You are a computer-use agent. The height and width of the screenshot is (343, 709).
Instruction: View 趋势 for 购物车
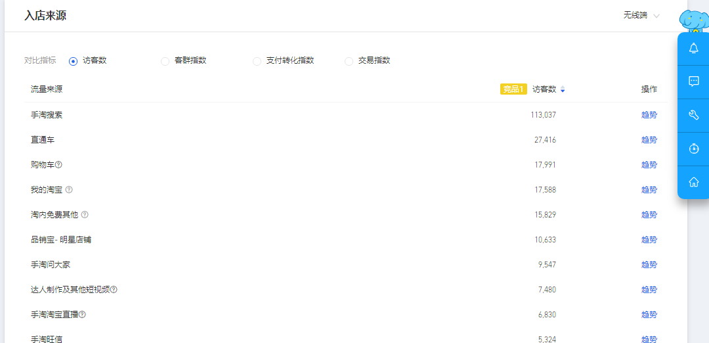point(649,165)
